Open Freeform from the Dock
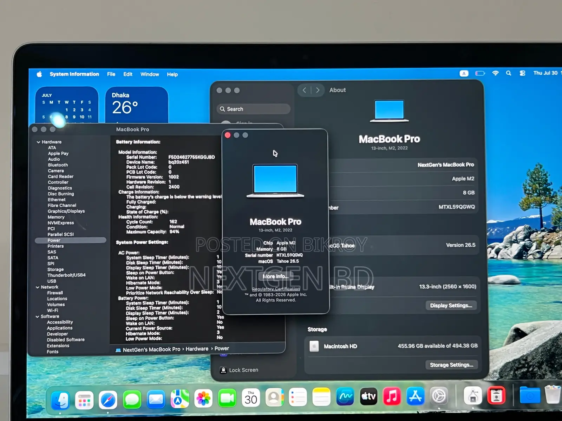562x421 pixels. pyautogui.click(x=345, y=397)
